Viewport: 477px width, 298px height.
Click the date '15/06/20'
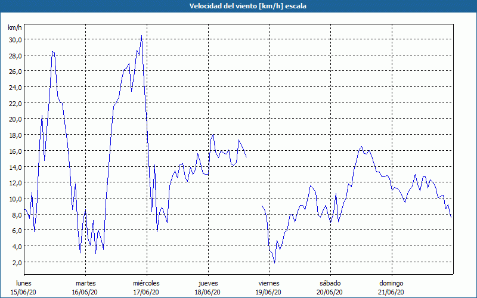(x=23, y=292)
